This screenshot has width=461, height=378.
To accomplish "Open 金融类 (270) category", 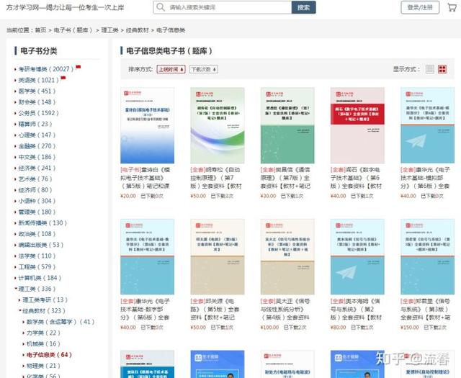I will click(37, 145).
